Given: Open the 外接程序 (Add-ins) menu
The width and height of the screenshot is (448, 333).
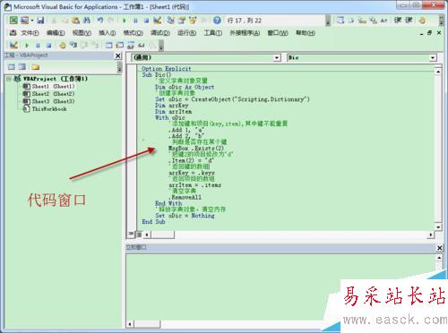Looking at the screenshot, I should tap(245, 33).
